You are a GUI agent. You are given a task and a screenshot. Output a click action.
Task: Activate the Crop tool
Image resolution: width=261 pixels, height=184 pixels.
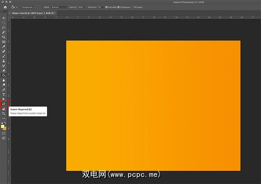4,37
